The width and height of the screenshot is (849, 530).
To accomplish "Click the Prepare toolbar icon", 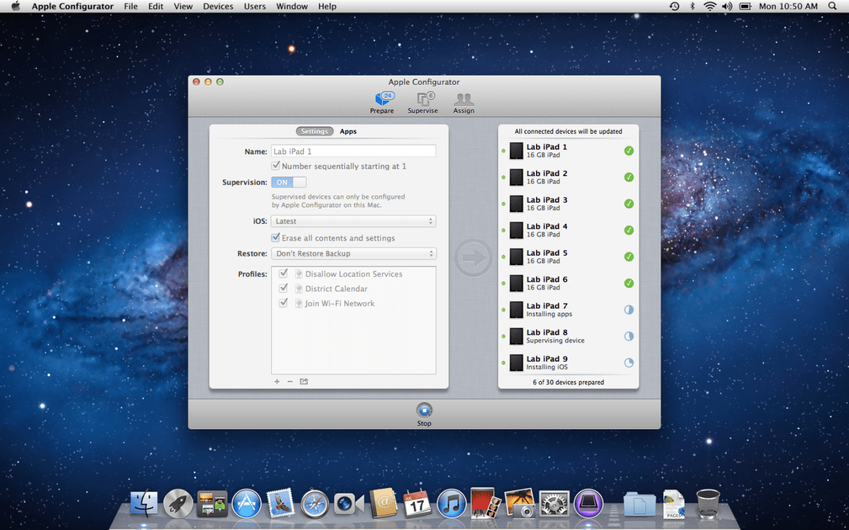I will pyautogui.click(x=382, y=101).
